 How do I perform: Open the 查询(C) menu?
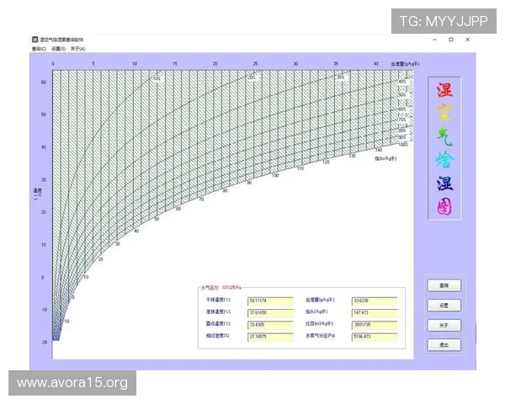pyautogui.click(x=38, y=49)
